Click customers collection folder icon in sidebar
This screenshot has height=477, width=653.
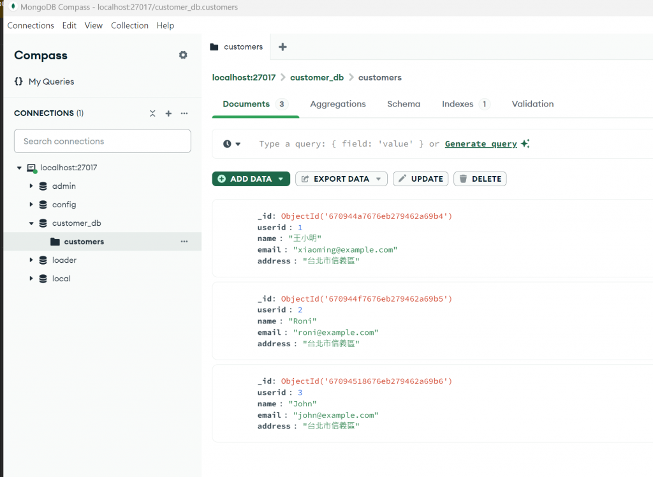[x=55, y=242]
